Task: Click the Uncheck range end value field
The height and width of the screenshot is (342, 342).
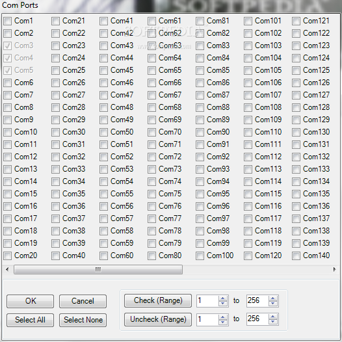Action: point(257,319)
